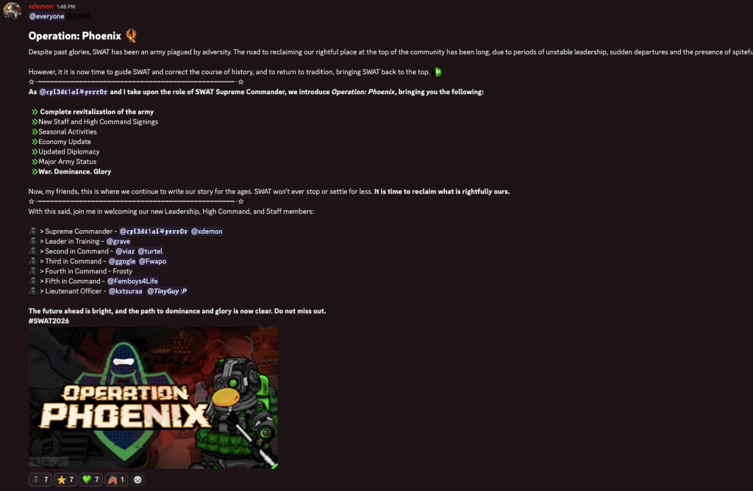
Task: Click the phoenix emoji in the heading
Action: coord(131,35)
